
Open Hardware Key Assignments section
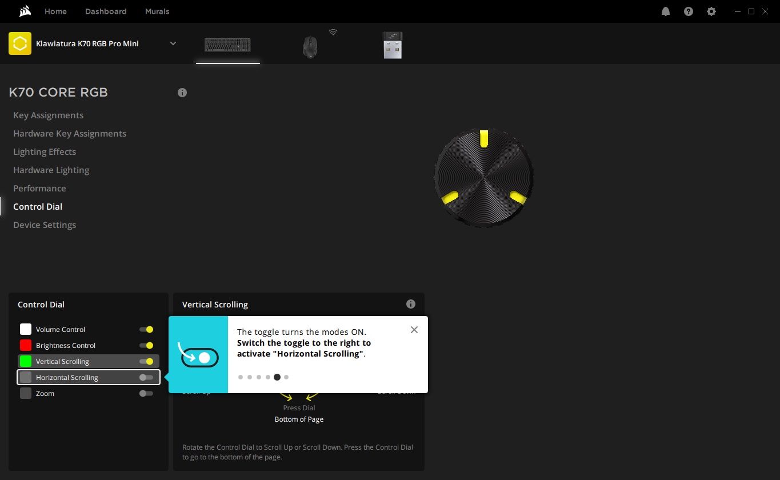click(70, 134)
